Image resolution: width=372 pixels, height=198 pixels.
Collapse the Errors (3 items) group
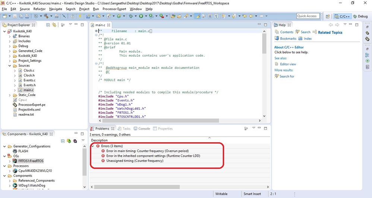click(92, 146)
